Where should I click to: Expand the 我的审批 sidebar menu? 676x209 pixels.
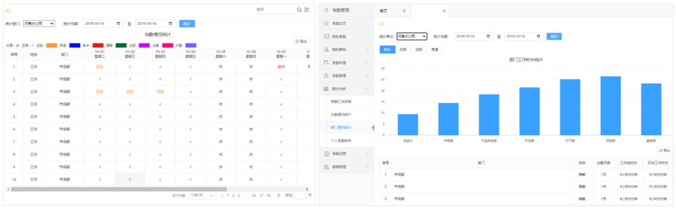(366, 49)
